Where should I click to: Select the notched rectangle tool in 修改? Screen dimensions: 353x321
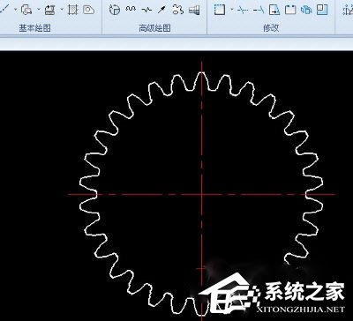[290, 10]
